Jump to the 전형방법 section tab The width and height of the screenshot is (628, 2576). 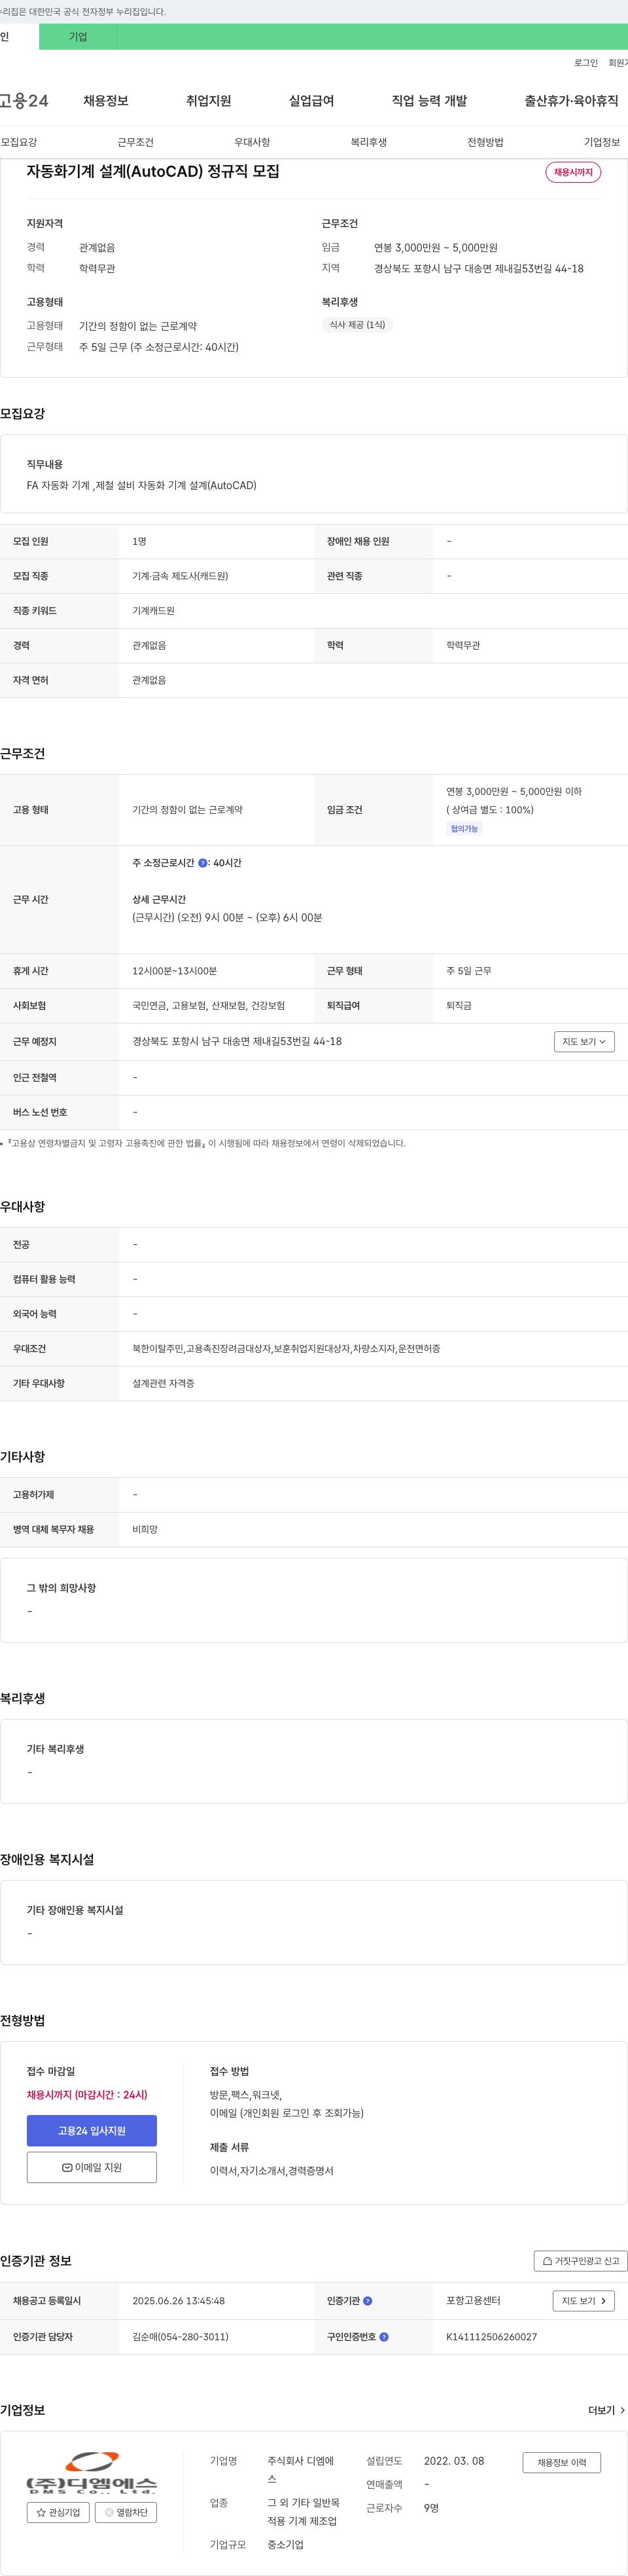(x=485, y=142)
